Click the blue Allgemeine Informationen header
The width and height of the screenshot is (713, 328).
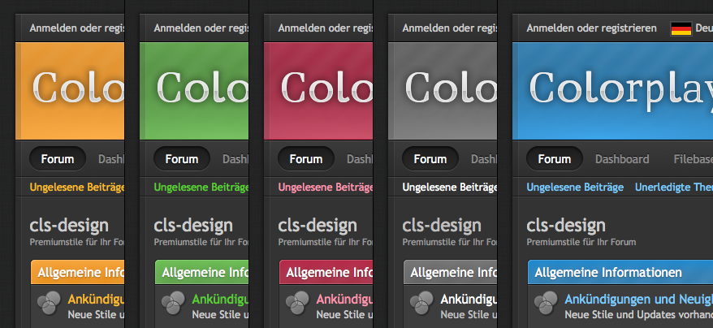pyautogui.click(x=608, y=272)
